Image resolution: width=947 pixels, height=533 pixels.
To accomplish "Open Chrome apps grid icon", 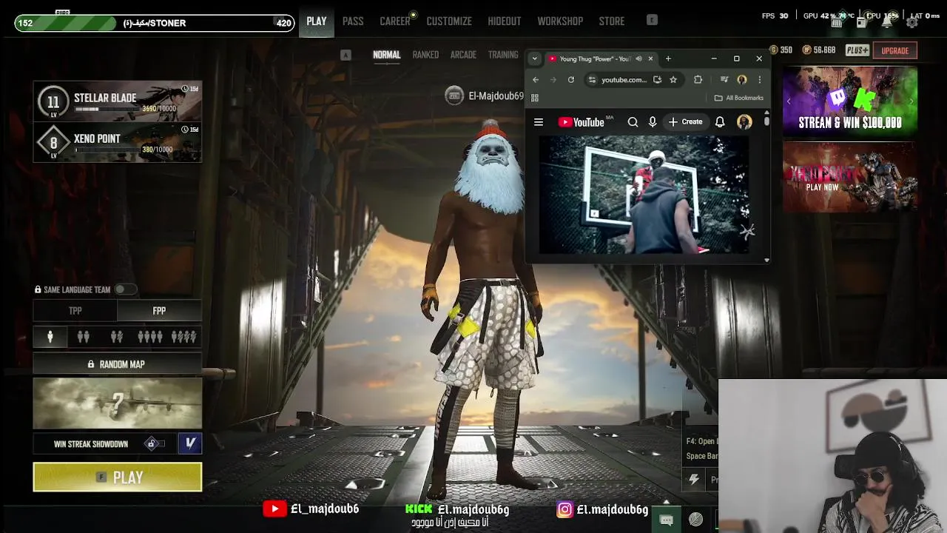I will click(535, 98).
